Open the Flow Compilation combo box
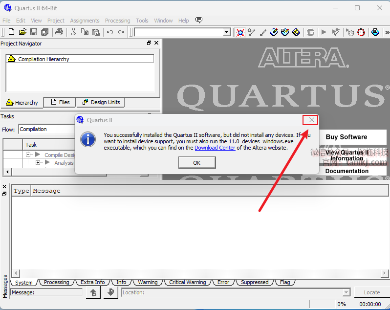 [x=47, y=129]
